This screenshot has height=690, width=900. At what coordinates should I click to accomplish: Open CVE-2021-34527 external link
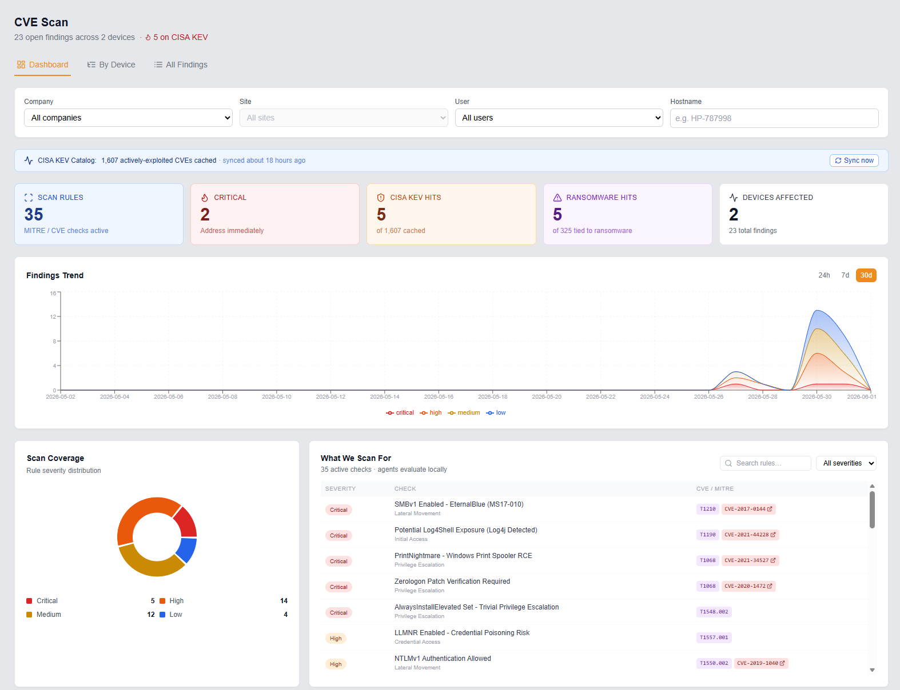750,560
